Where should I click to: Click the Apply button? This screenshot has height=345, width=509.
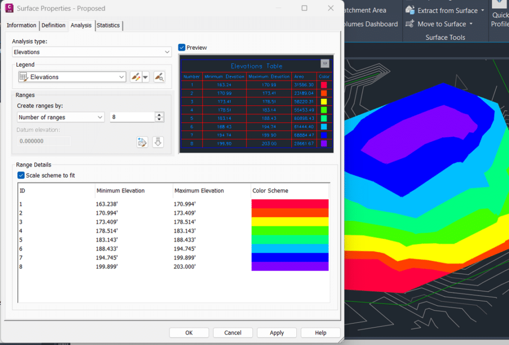click(x=276, y=333)
